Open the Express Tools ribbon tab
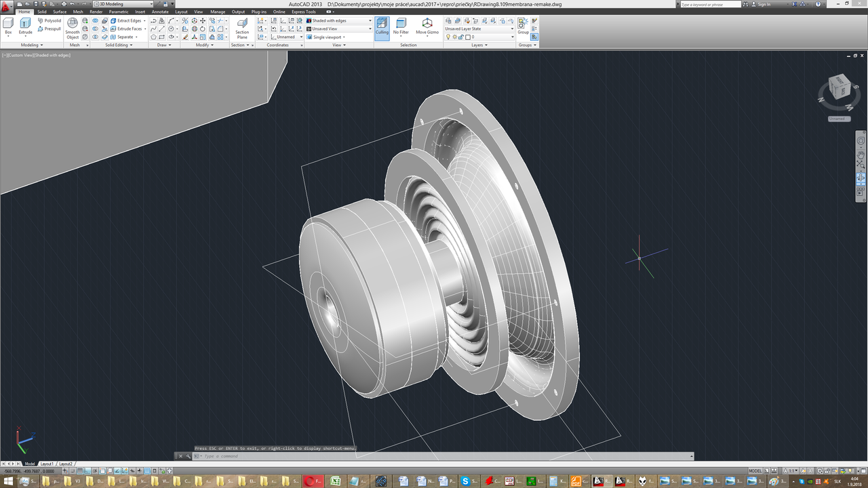 coord(304,12)
